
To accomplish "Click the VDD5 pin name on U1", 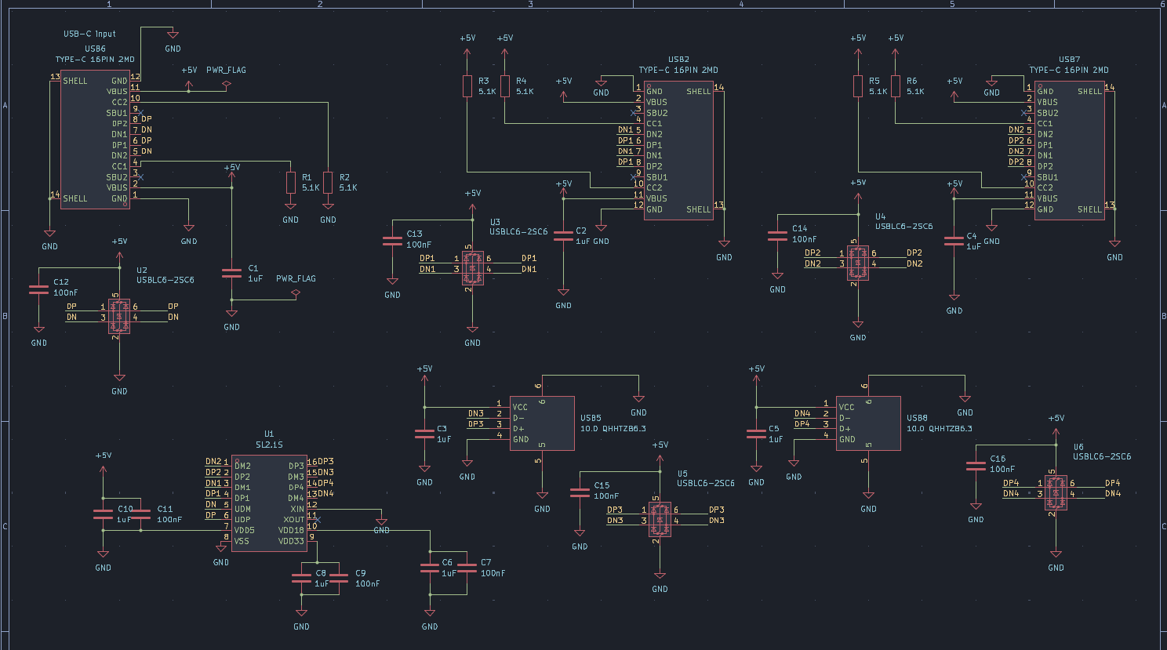I will point(245,530).
